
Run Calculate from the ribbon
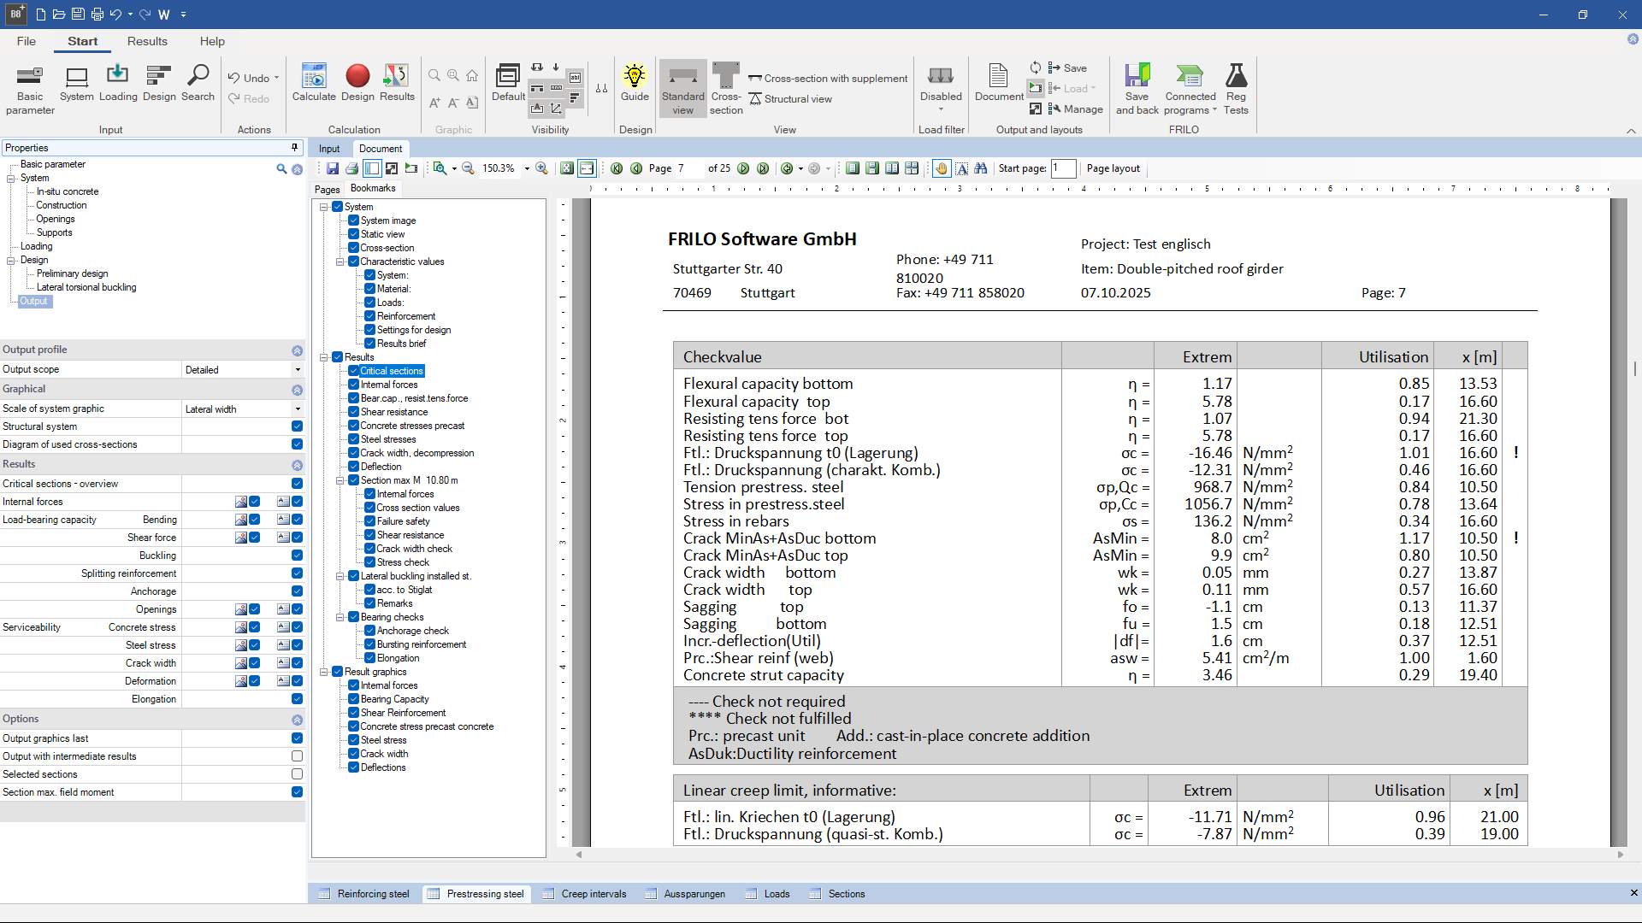click(314, 83)
